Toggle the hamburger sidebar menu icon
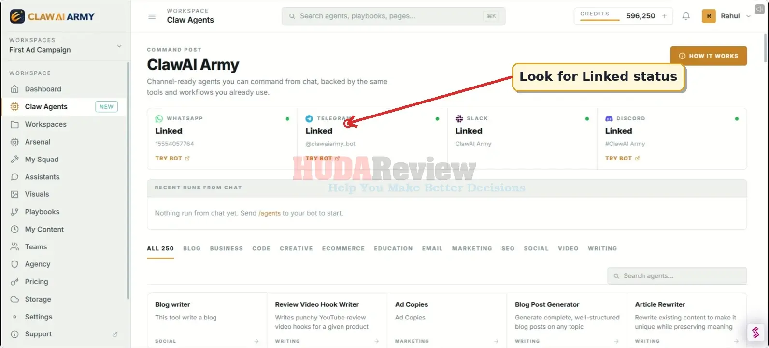769x348 pixels. pos(152,16)
